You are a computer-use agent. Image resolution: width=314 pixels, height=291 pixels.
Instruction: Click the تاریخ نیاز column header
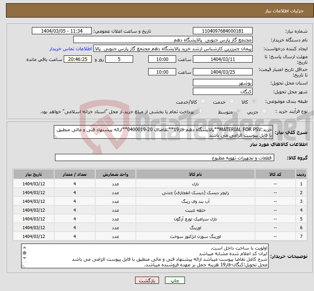coord(34,175)
